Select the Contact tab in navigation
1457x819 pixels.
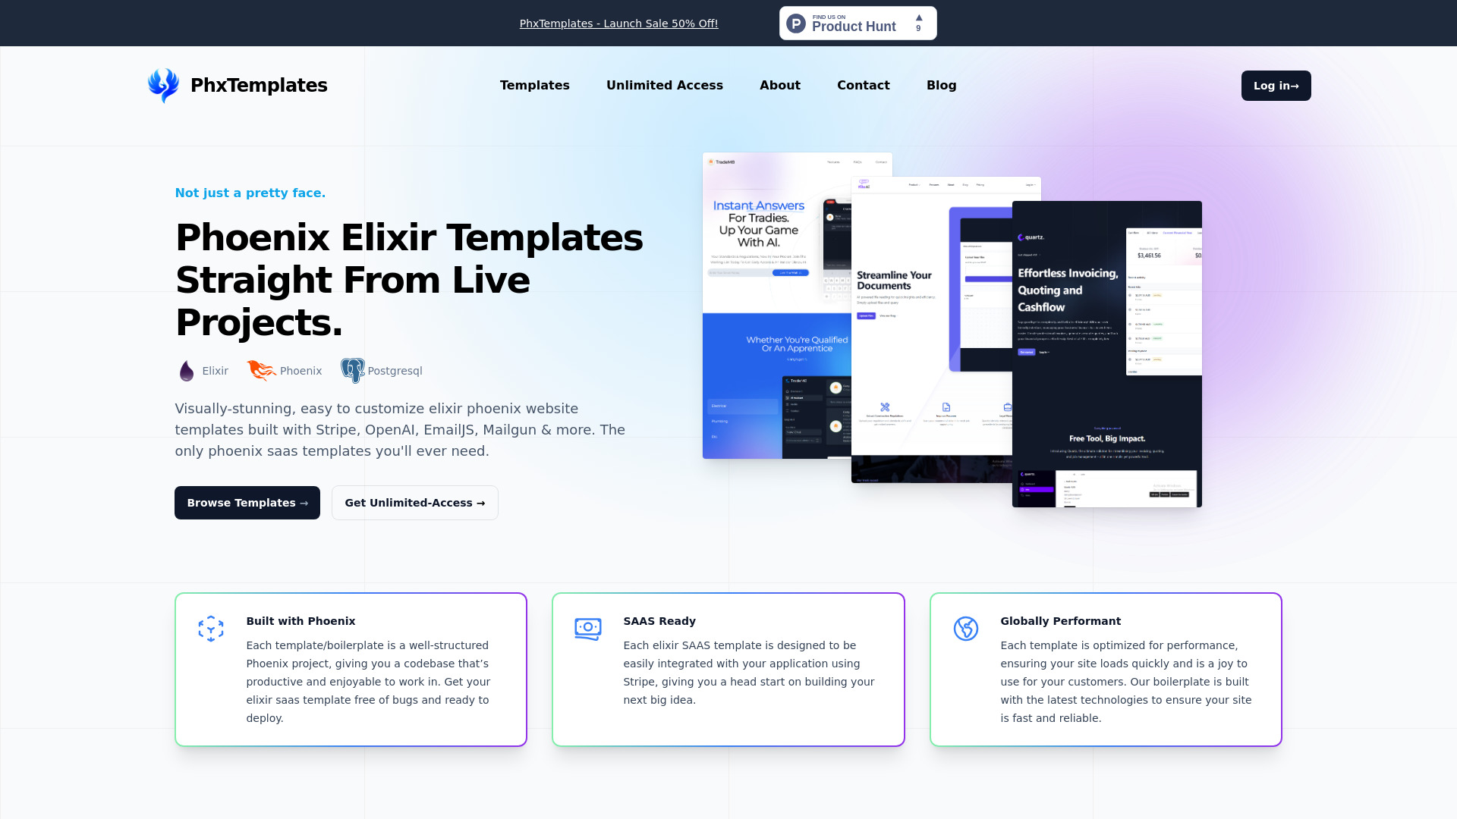click(x=863, y=85)
